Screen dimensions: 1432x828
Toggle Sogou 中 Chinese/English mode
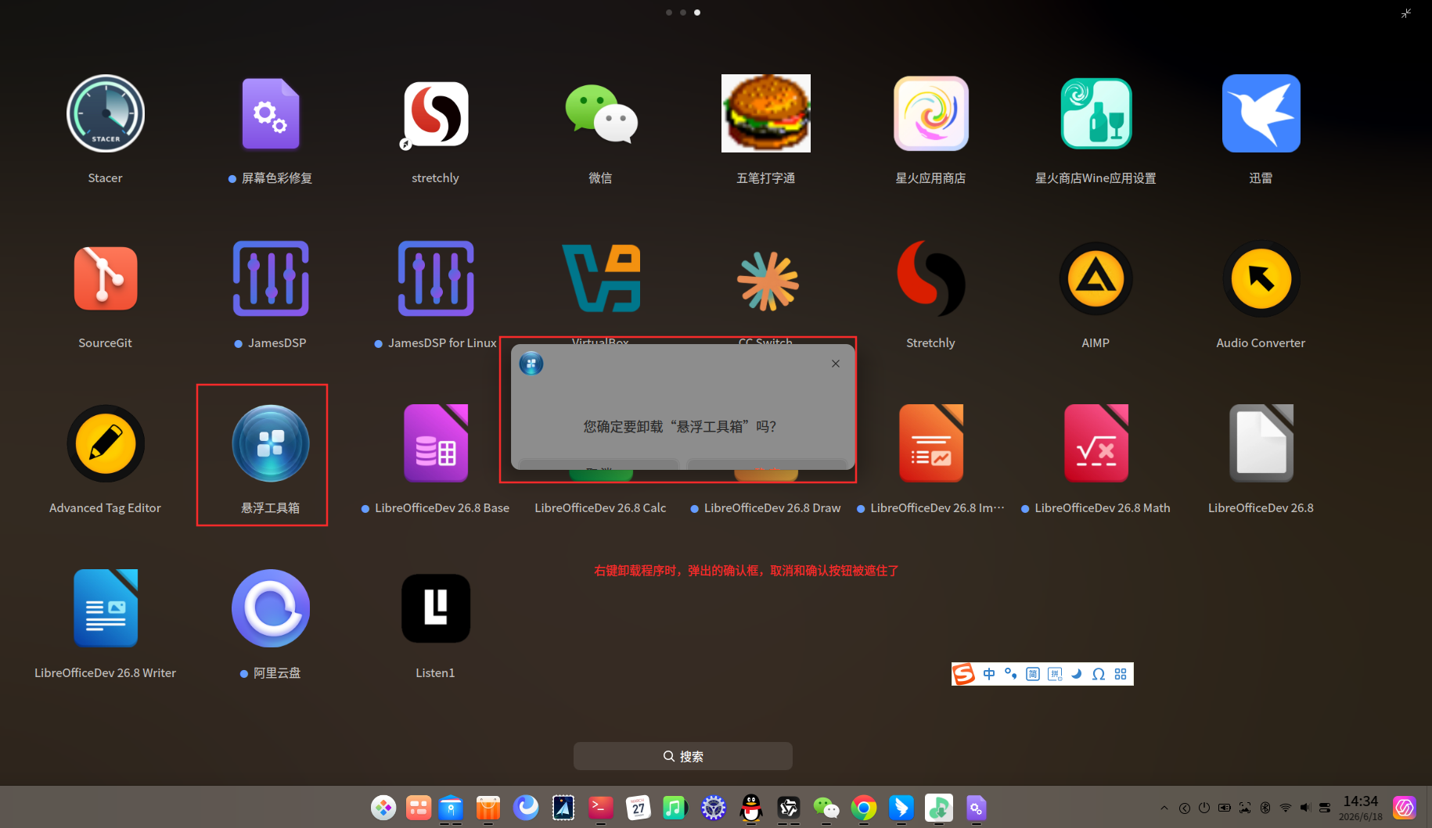pyautogui.click(x=989, y=674)
